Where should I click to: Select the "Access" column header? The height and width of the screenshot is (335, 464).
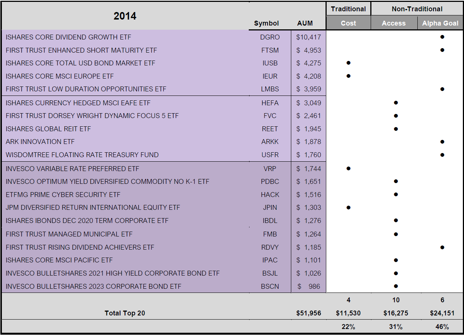point(394,23)
